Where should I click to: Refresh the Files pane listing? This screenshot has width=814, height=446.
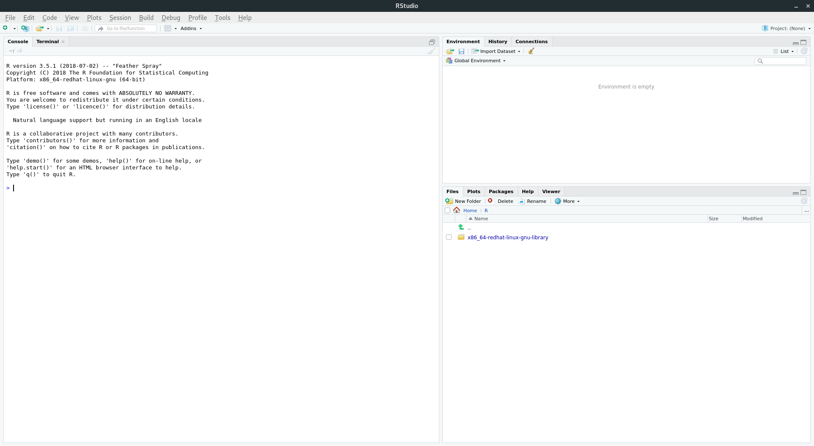tap(804, 201)
